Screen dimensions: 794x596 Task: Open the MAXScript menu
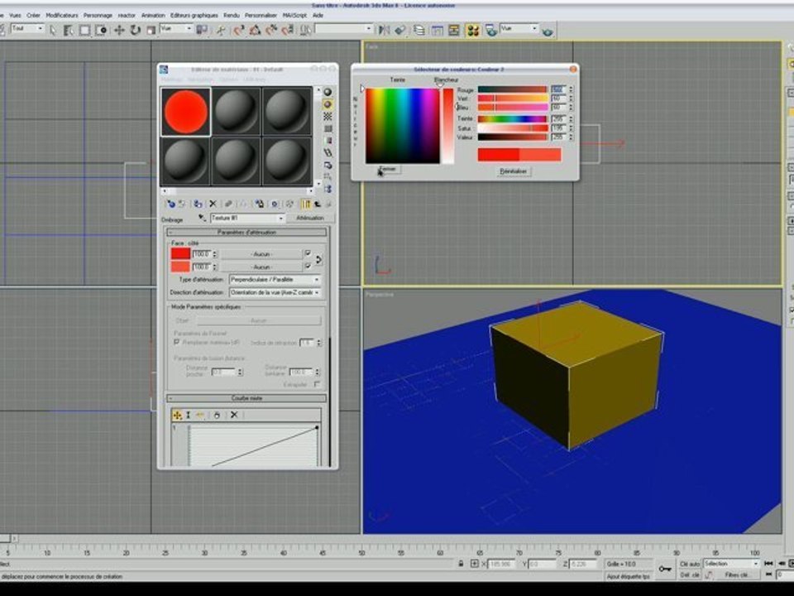click(x=294, y=15)
